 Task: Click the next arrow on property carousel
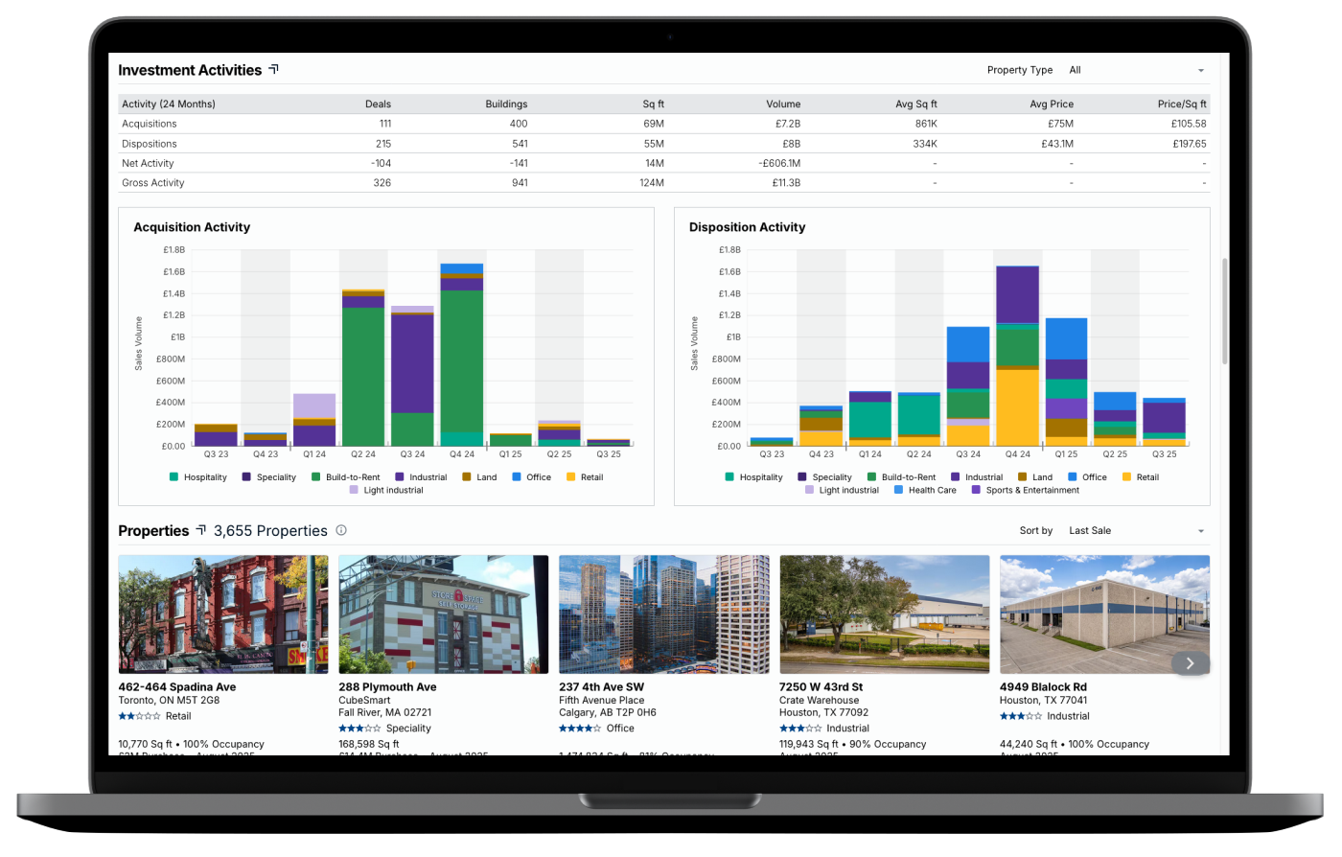1190,663
